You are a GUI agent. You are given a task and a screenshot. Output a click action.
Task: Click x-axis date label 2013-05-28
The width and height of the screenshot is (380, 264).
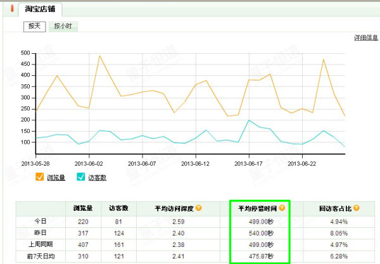tap(35, 164)
